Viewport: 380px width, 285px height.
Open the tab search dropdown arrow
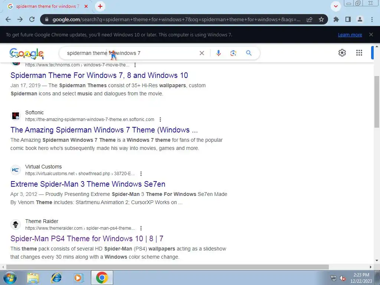pyautogui.click(x=336, y=6)
